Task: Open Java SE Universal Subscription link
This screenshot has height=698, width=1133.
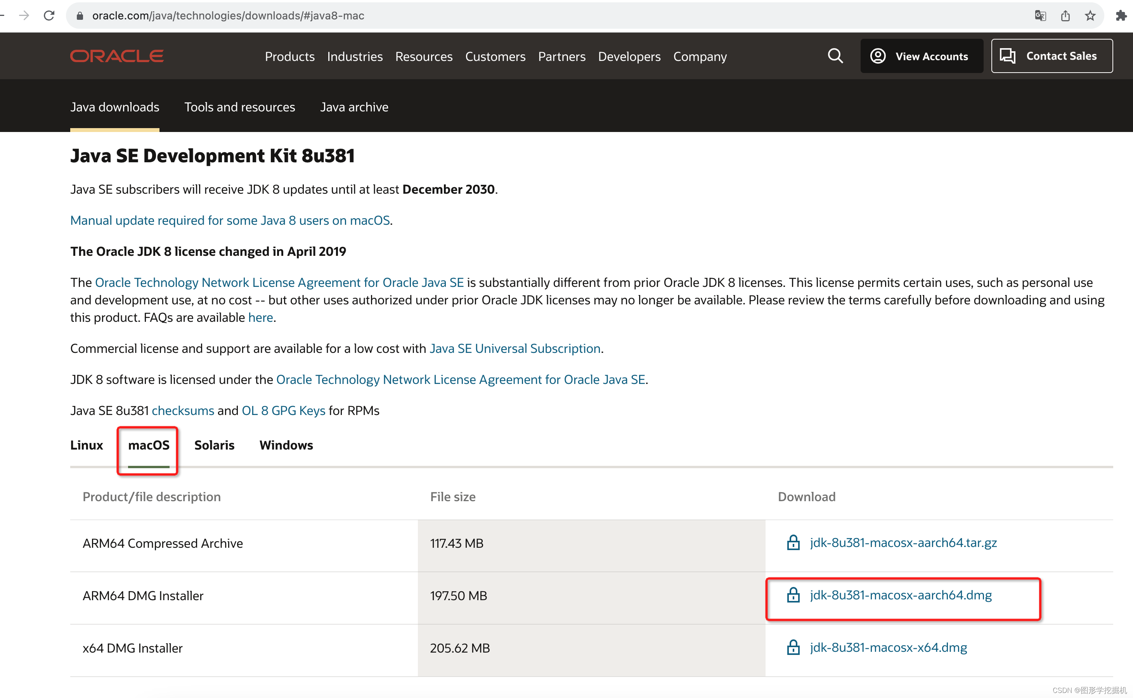Action: click(515, 349)
